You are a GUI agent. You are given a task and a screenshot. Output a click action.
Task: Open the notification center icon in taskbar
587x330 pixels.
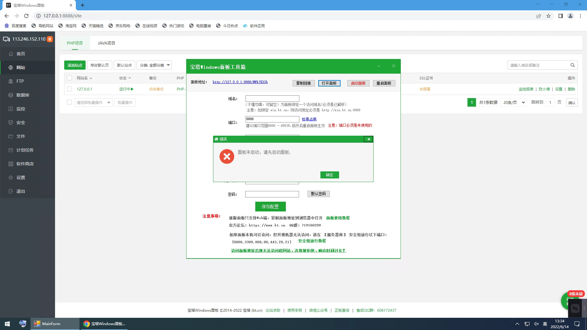[x=577, y=324]
